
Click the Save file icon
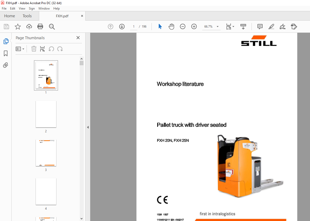[6, 27]
